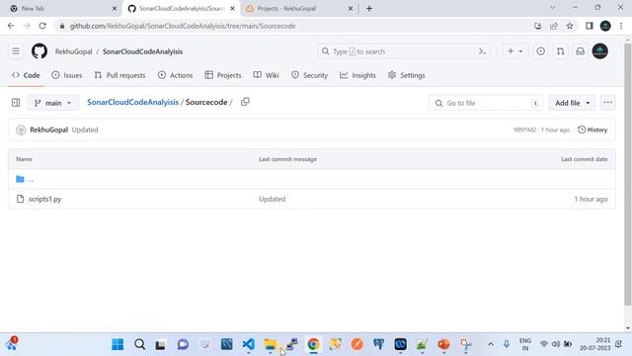Viewport: 632px width, 356px height.
Task: Open the main branch dropdown
Action: tap(52, 103)
